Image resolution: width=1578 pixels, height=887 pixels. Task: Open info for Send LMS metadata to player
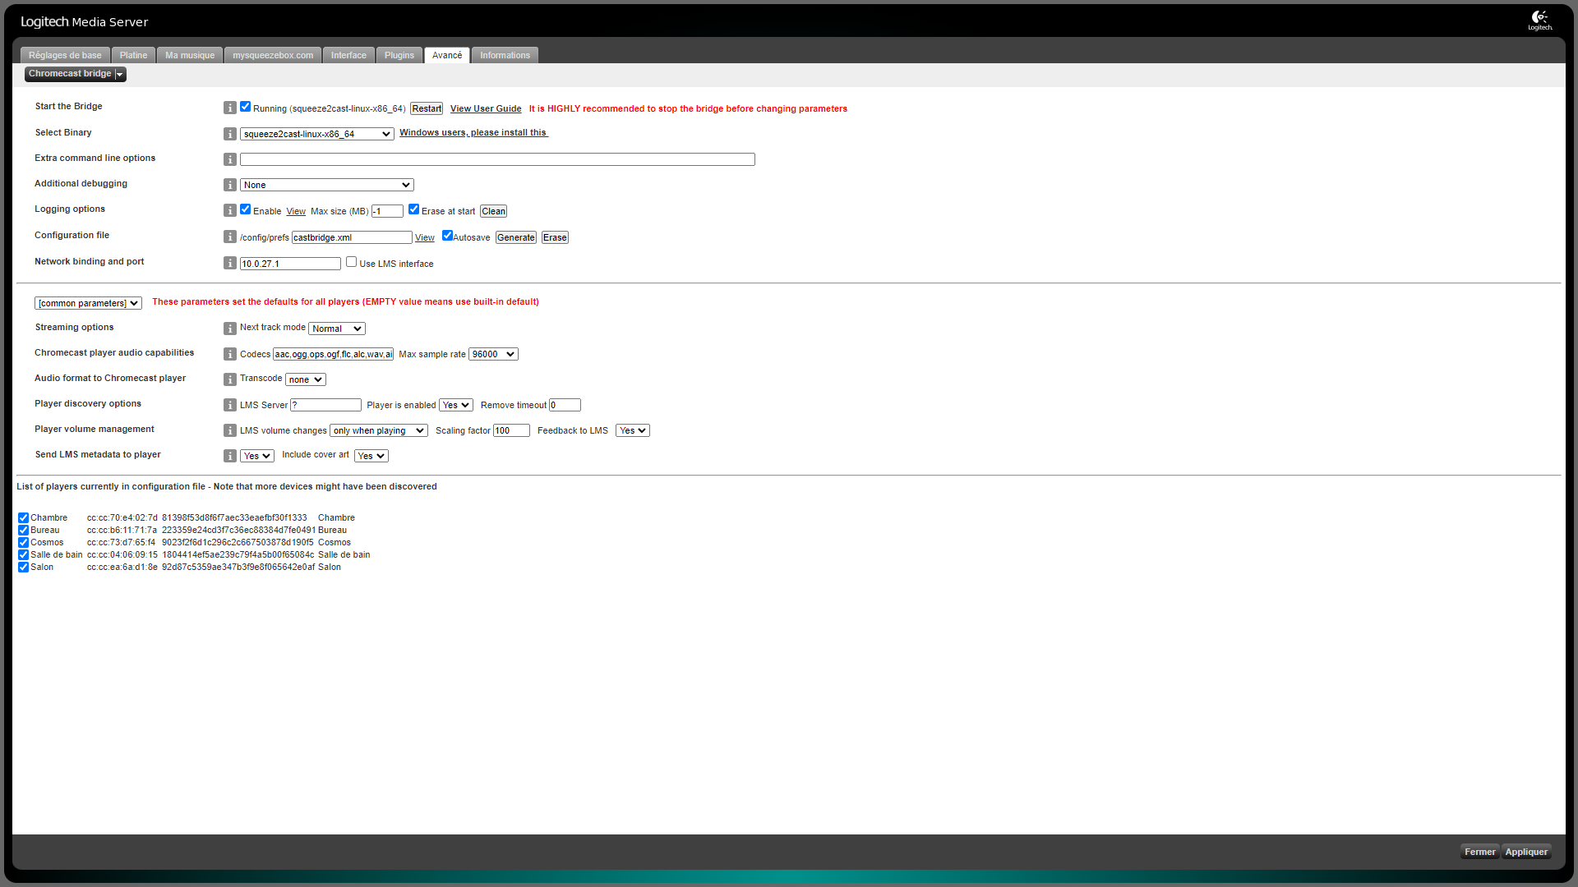(230, 456)
